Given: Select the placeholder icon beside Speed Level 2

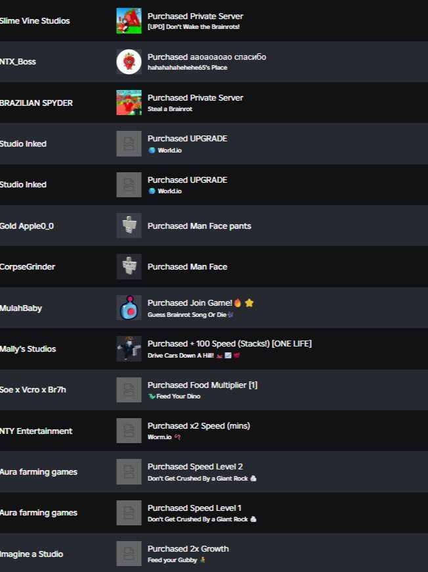Looking at the screenshot, I should tap(129, 471).
